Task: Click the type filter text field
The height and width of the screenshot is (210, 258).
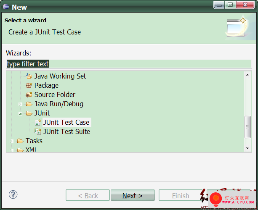Action: (129, 64)
